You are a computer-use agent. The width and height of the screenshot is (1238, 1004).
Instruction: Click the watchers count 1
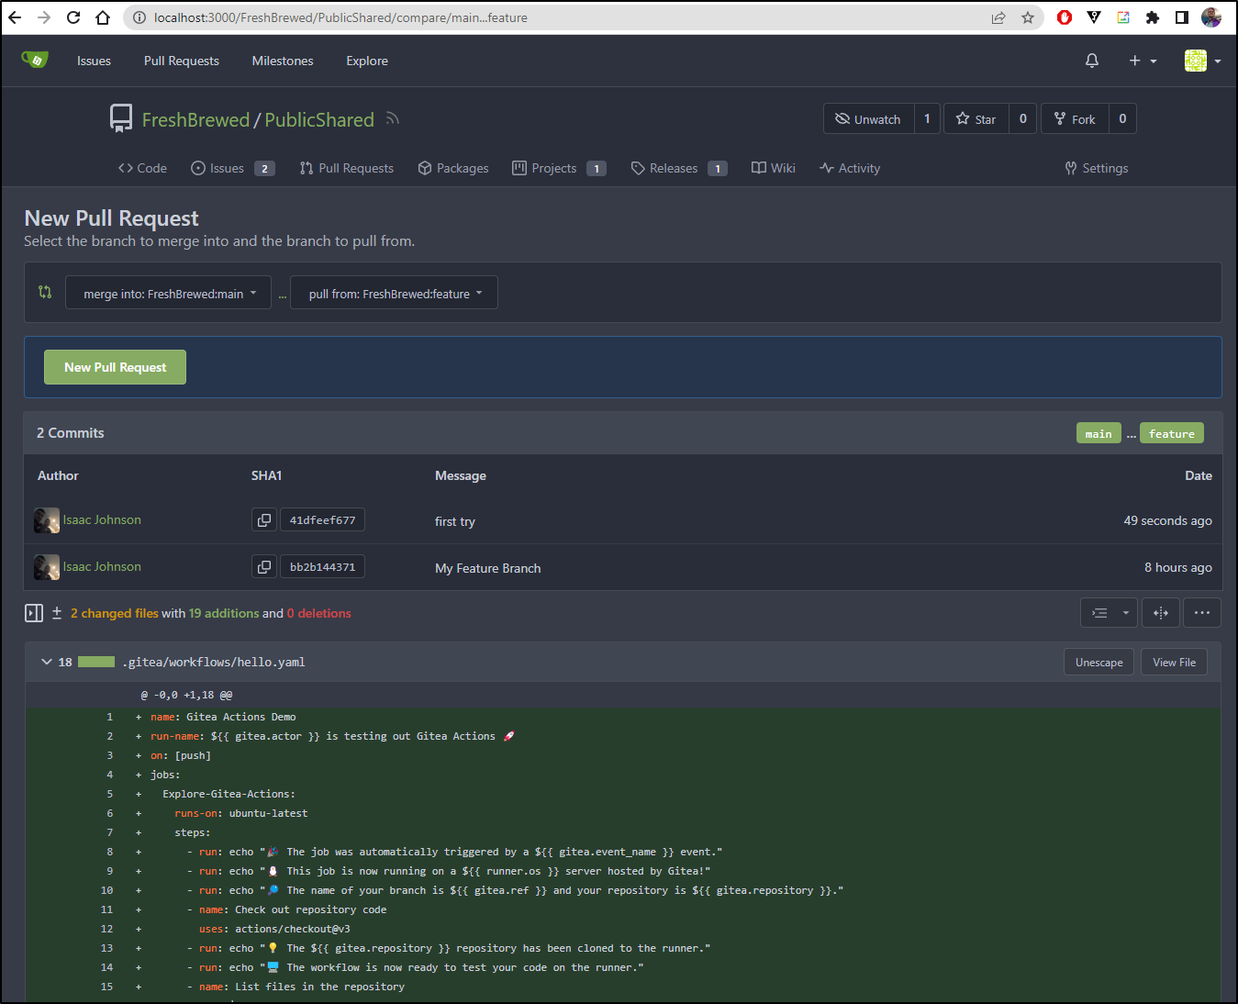(x=927, y=118)
